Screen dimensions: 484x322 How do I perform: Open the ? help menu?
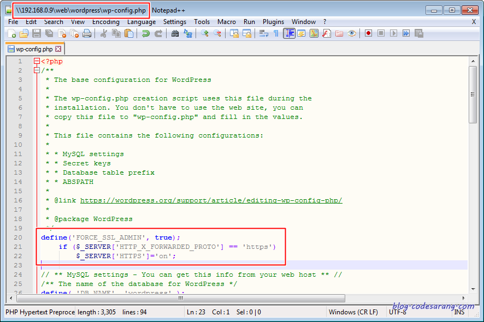[x=324, y=22]
